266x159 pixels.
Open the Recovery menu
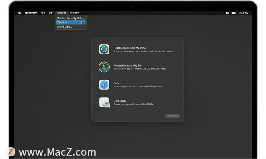pyautogui.click(x=31, y=13)
